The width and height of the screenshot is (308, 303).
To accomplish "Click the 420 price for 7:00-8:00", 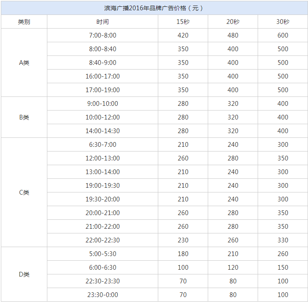I will click(183, 35).
